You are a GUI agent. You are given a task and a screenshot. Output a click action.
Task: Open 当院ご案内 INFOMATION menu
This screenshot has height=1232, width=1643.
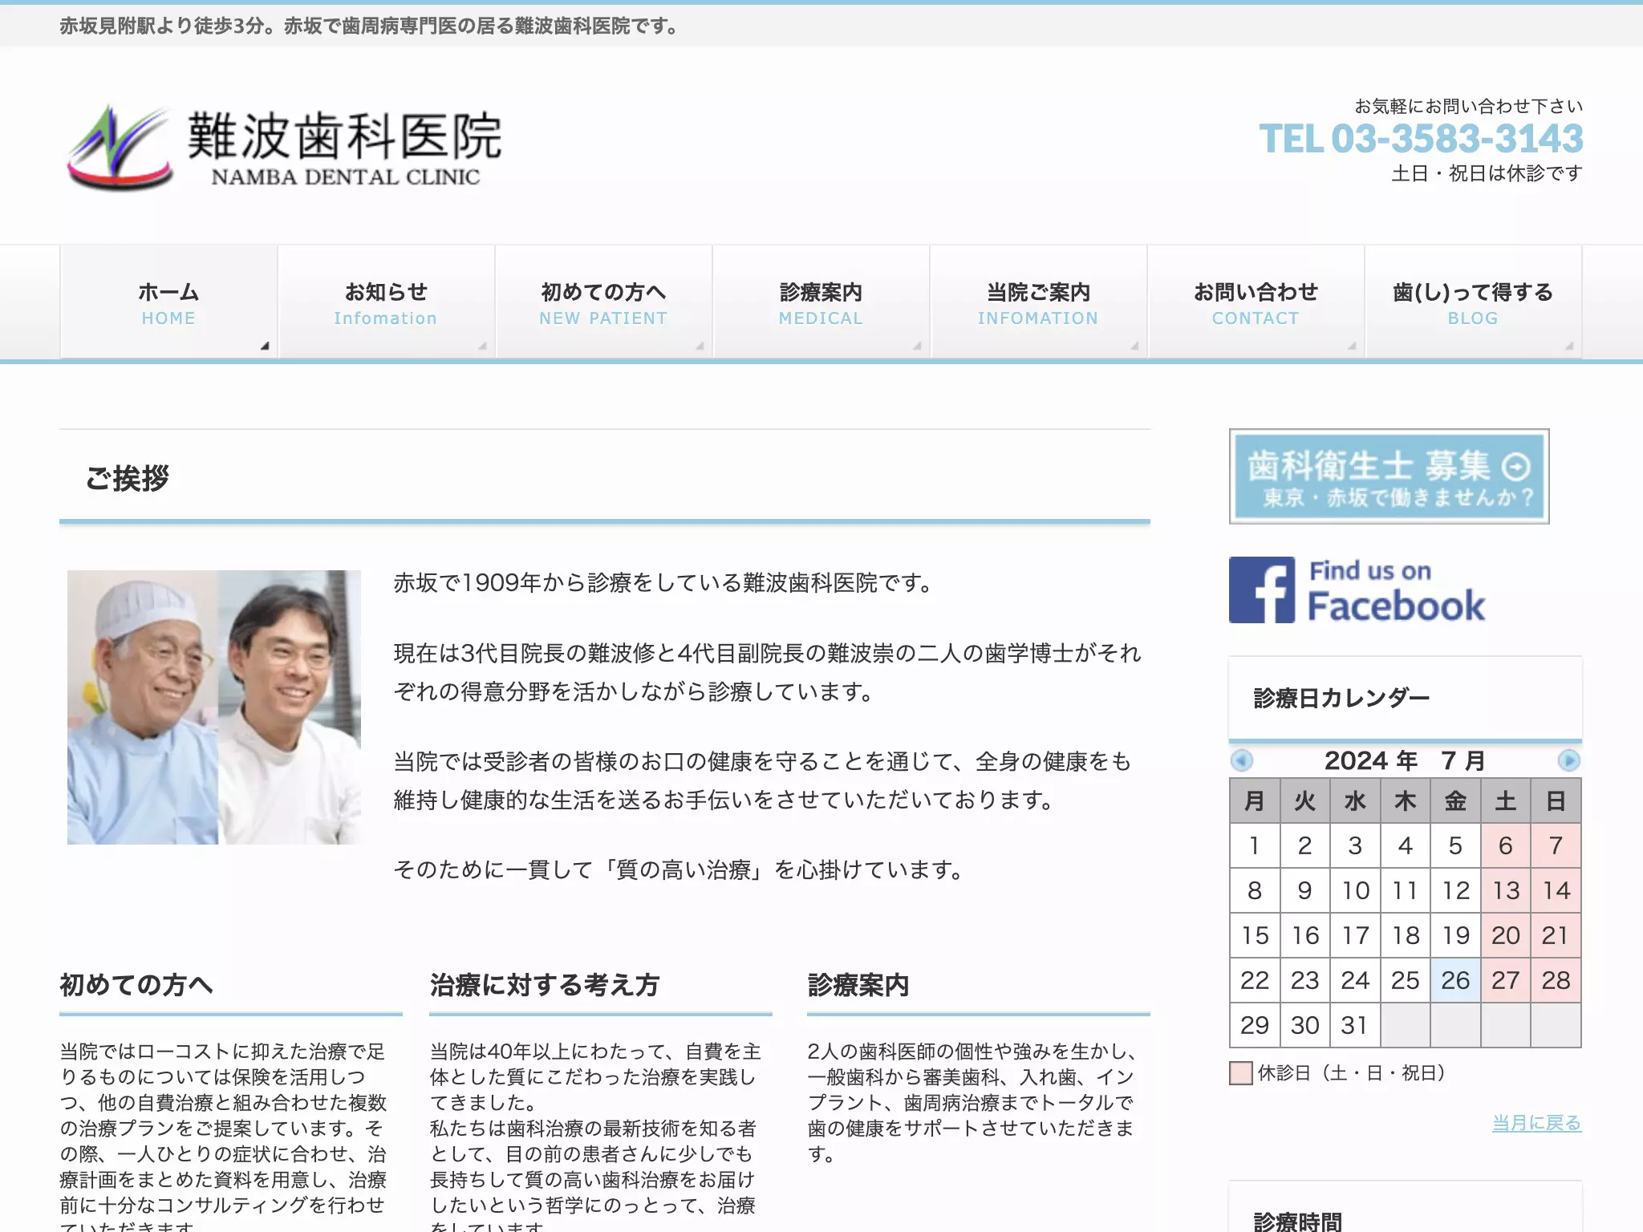1038,302
